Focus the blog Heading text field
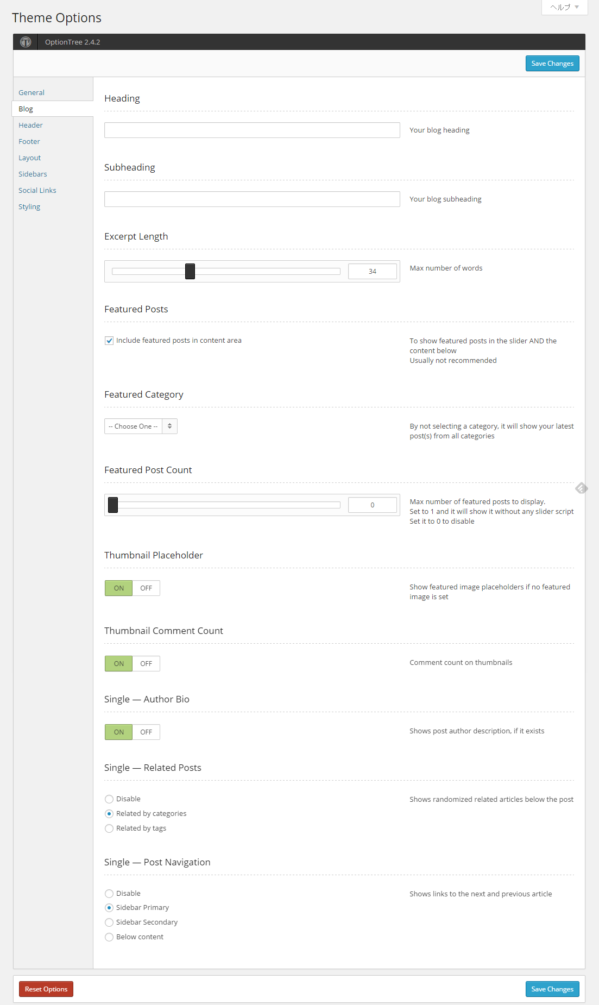This screenshot has height=1005, width=599. tap(252, 130)
